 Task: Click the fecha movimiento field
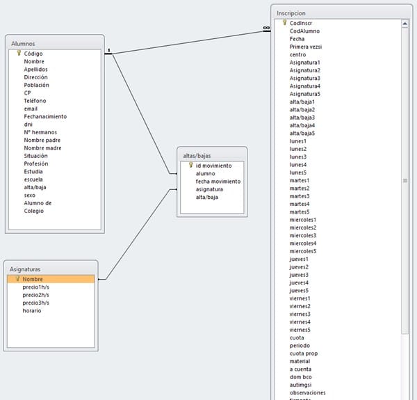coord(218,181)
